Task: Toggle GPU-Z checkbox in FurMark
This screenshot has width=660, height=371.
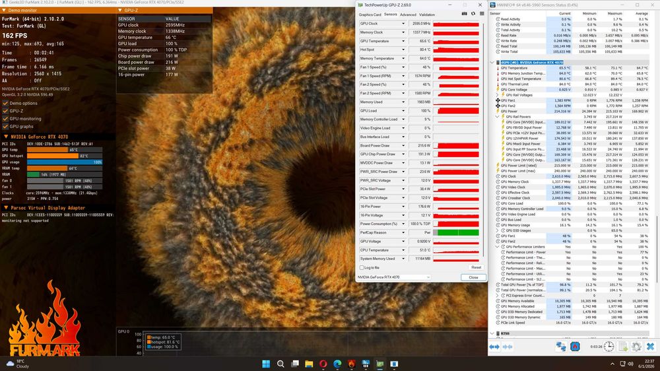Action: pyautogui.click(x=5, y=111)
